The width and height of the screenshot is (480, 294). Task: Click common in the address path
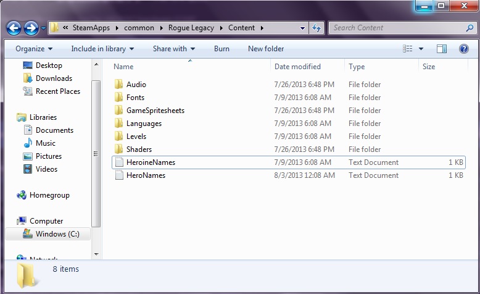[x=139, y=28]
